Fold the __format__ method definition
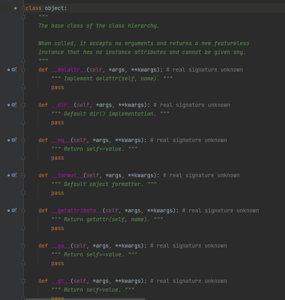 [x=23, y=175]
